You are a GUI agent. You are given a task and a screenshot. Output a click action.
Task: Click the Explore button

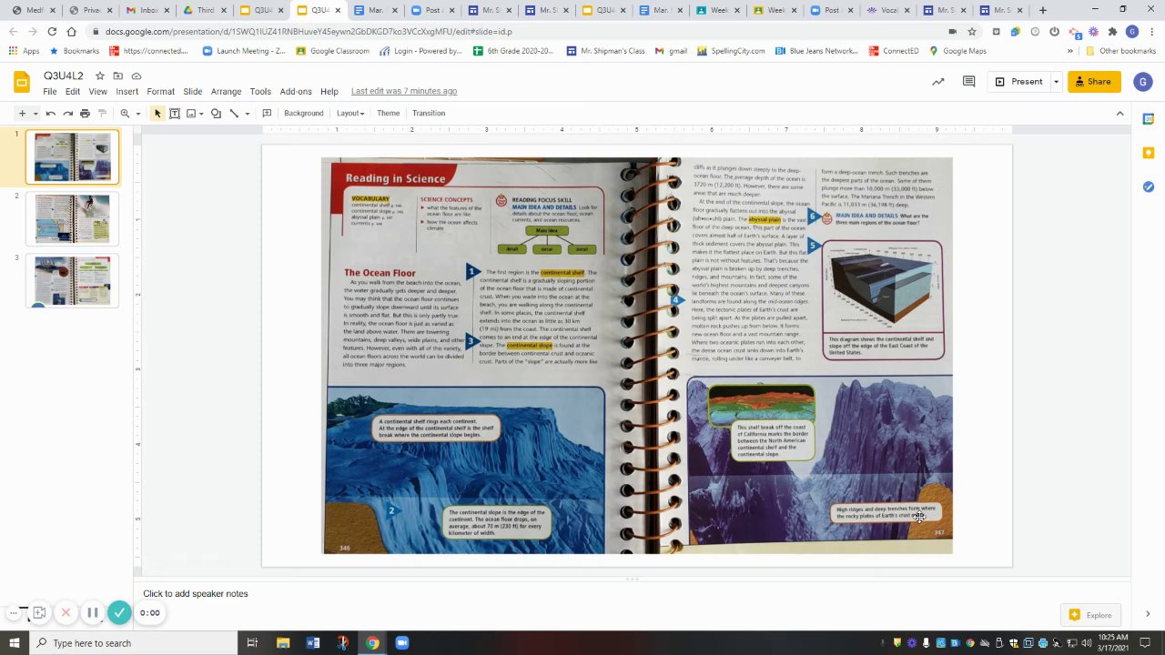click(x=1090, y=615)
